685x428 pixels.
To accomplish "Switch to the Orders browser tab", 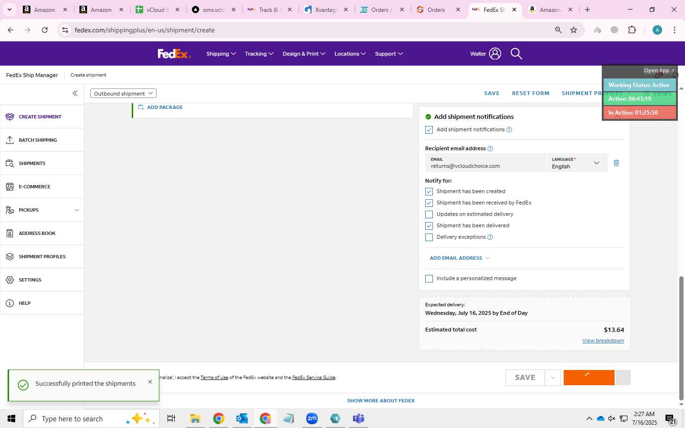I will [438, 10].
